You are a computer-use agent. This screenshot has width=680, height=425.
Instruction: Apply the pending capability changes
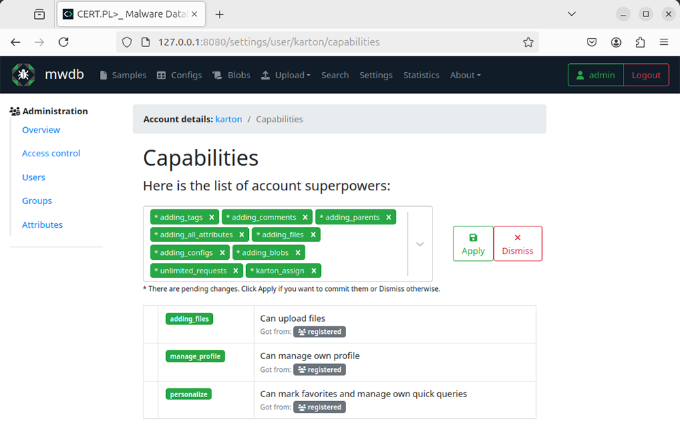(473, 243)
